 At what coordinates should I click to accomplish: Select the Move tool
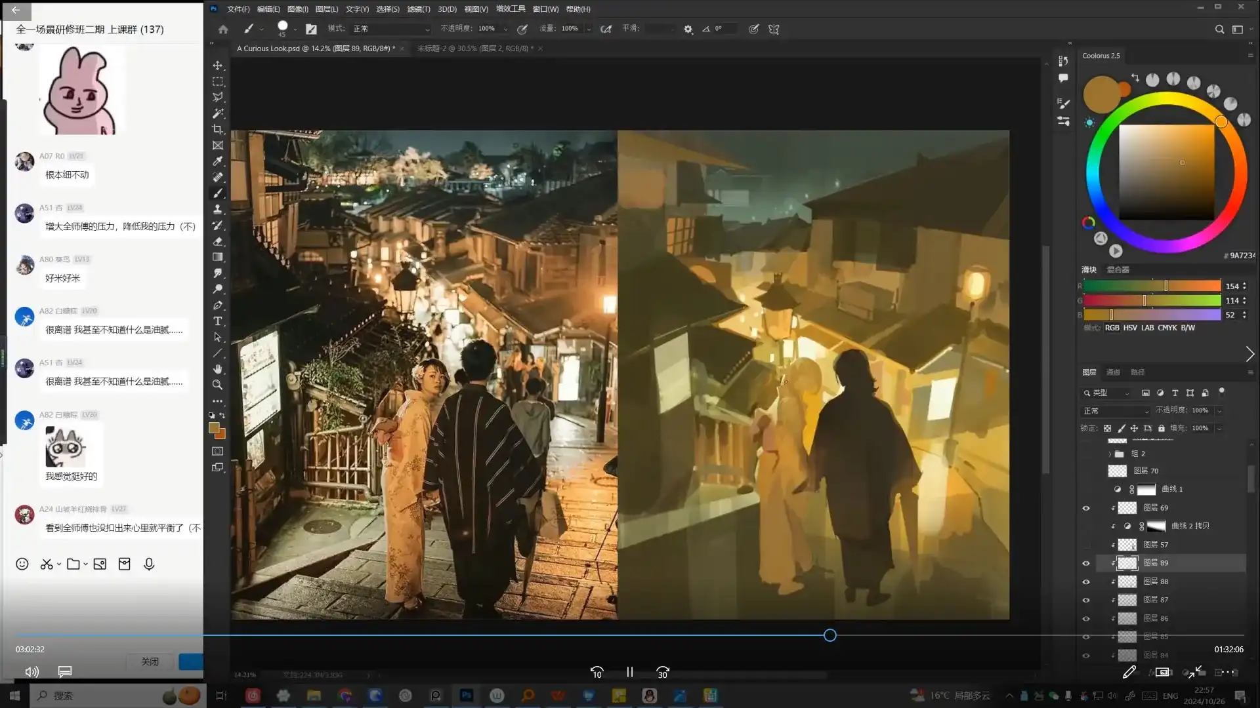pos(218,65)
